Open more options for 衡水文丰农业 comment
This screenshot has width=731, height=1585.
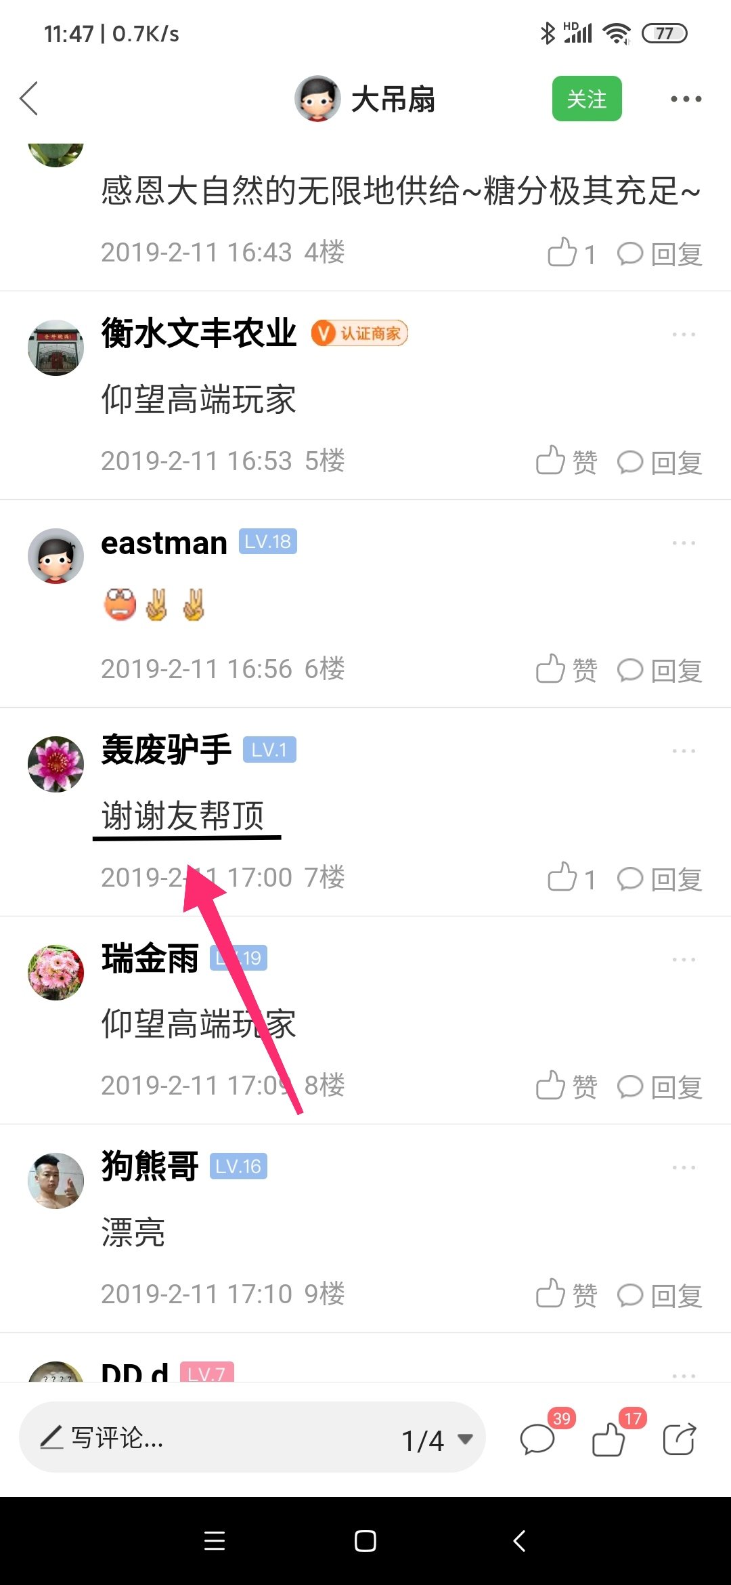tap(684, 335)
